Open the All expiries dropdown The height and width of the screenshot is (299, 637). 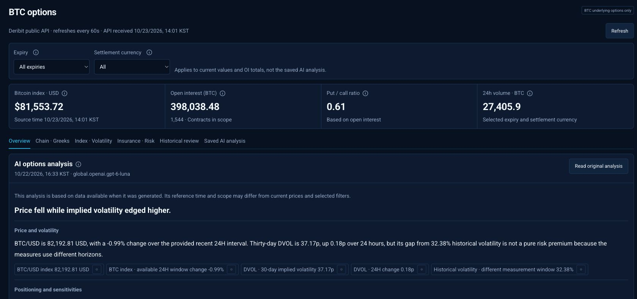(x=52, y=67)
